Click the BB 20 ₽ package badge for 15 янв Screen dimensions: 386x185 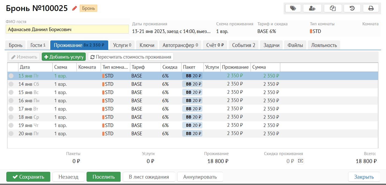[192, 92]
